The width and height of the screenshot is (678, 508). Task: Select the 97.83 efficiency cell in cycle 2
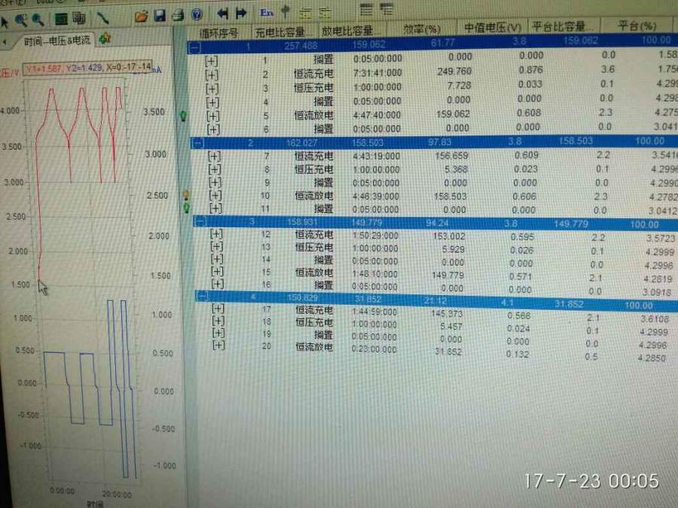pyautogui.click(x=440, y=141)
